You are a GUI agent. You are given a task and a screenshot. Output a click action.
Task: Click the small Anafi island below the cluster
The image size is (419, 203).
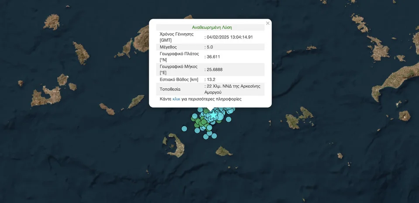tap(223, 151)
